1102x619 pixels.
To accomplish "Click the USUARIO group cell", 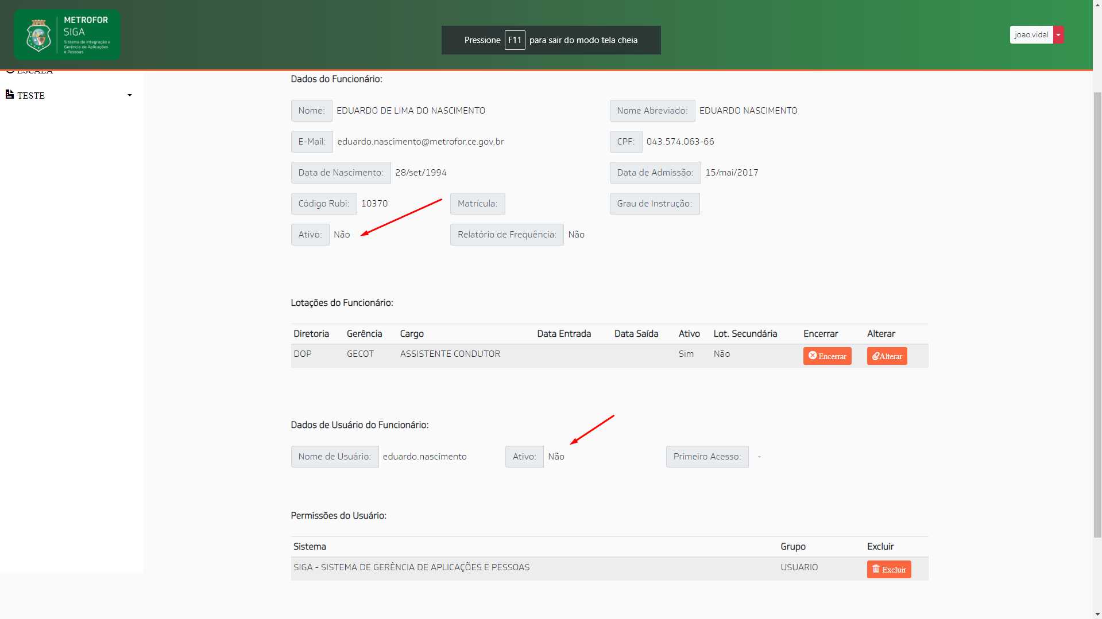I will 799,567.
